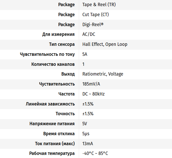Select the Время отклика label
Image resolution: width=172 pixels, height=158 pixels.
[x=59, y=134]
